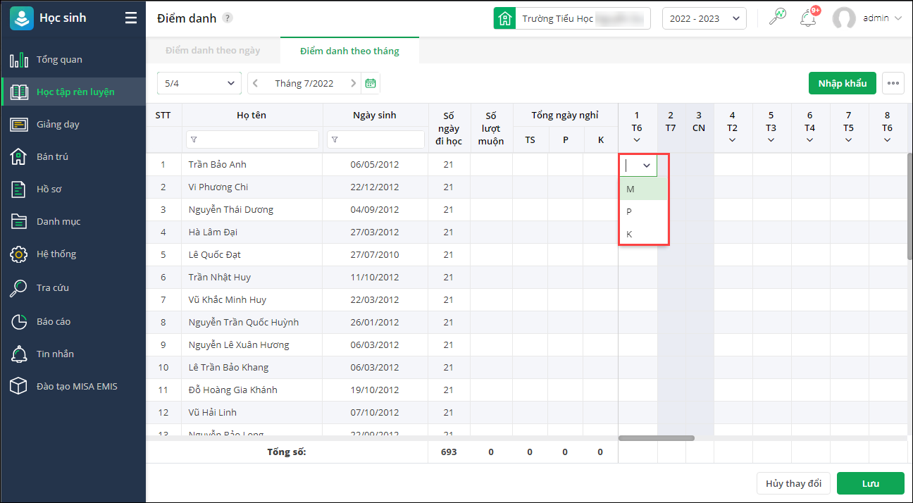Screen dimensions: 913x503
Task: Click the Ngày sinh filter input
Action: coord(375,139)
